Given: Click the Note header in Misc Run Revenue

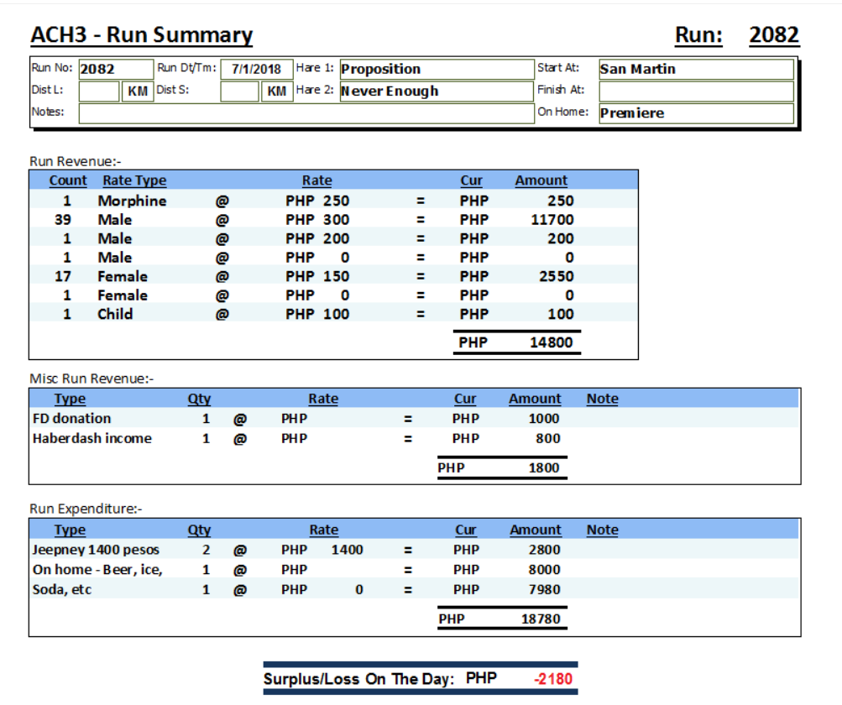Looking at the screenshot, I should [x=602, y=399].
